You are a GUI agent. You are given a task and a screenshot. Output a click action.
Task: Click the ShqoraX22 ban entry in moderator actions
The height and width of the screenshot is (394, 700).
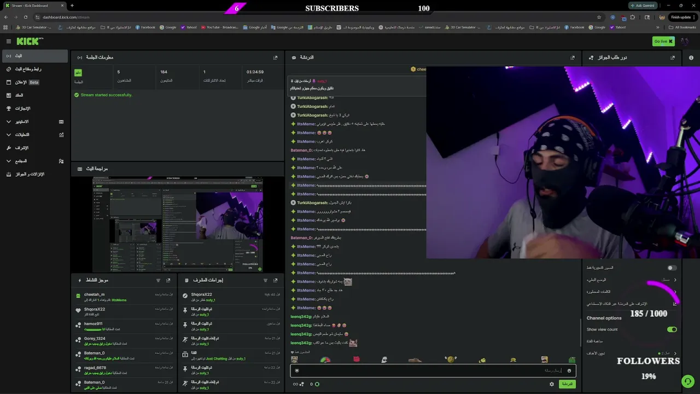tap(231, 297)
